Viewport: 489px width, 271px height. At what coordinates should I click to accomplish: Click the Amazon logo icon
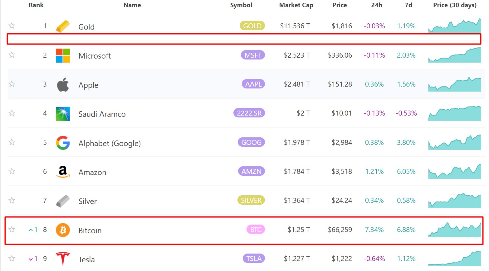(63, 172)
